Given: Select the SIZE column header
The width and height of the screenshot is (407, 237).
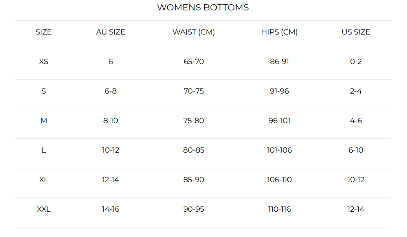Looking at the screenshot, I should tap(43, 32).
